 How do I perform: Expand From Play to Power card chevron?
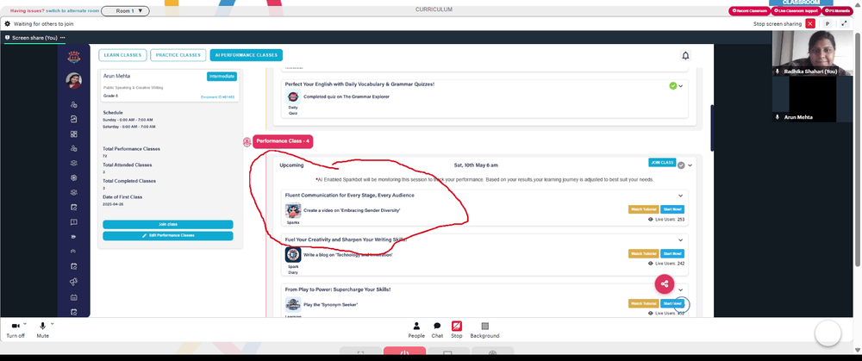point(681,289)
